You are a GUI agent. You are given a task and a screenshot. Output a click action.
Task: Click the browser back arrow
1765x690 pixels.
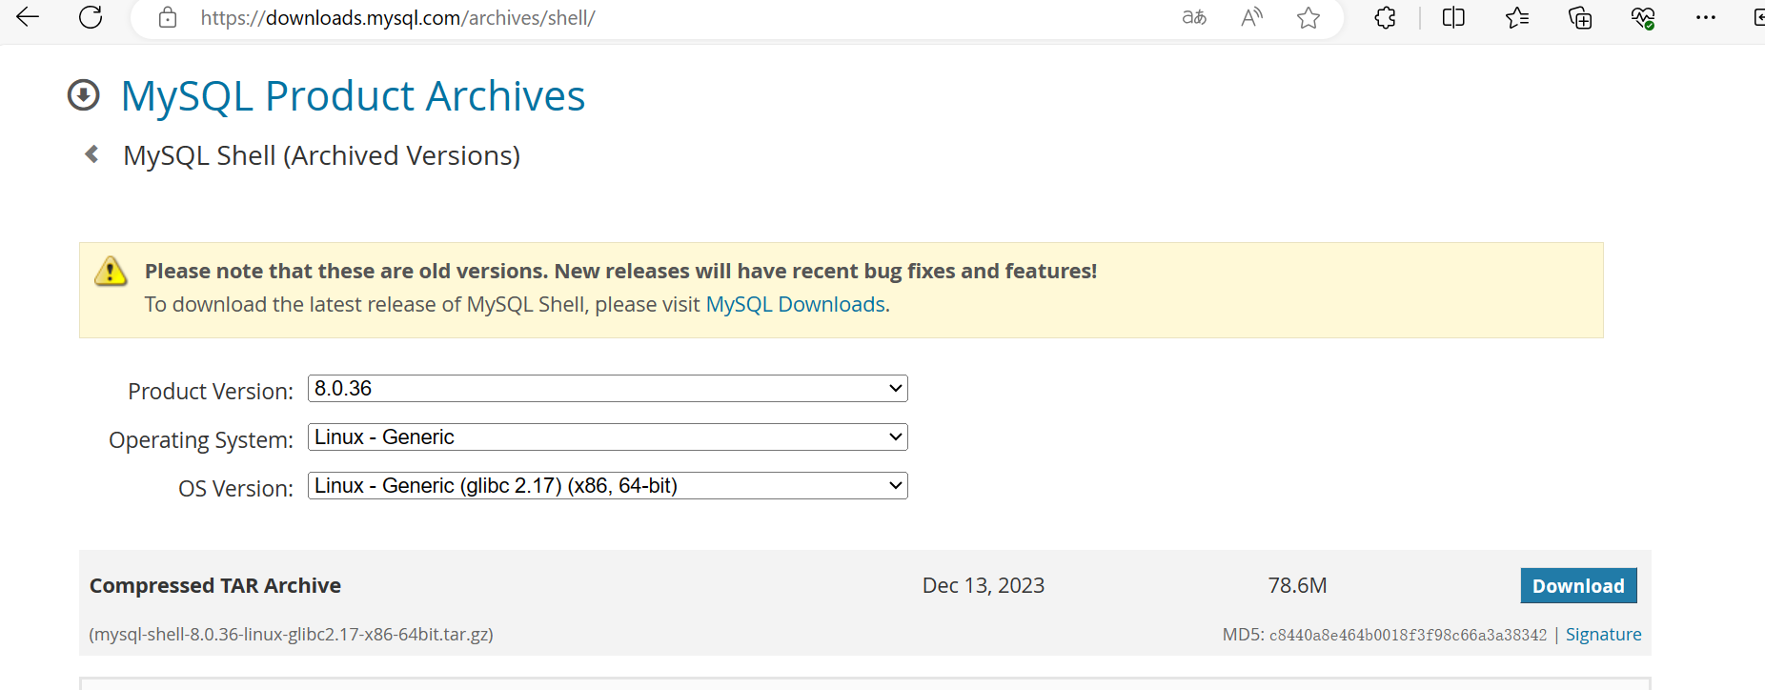point(28,17)
